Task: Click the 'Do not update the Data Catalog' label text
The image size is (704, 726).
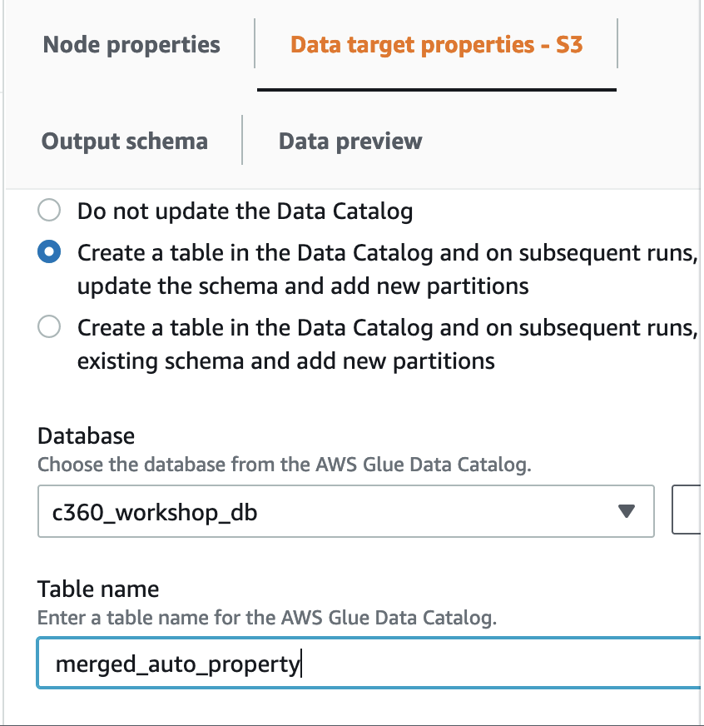Action: click(x=245, y=211)
